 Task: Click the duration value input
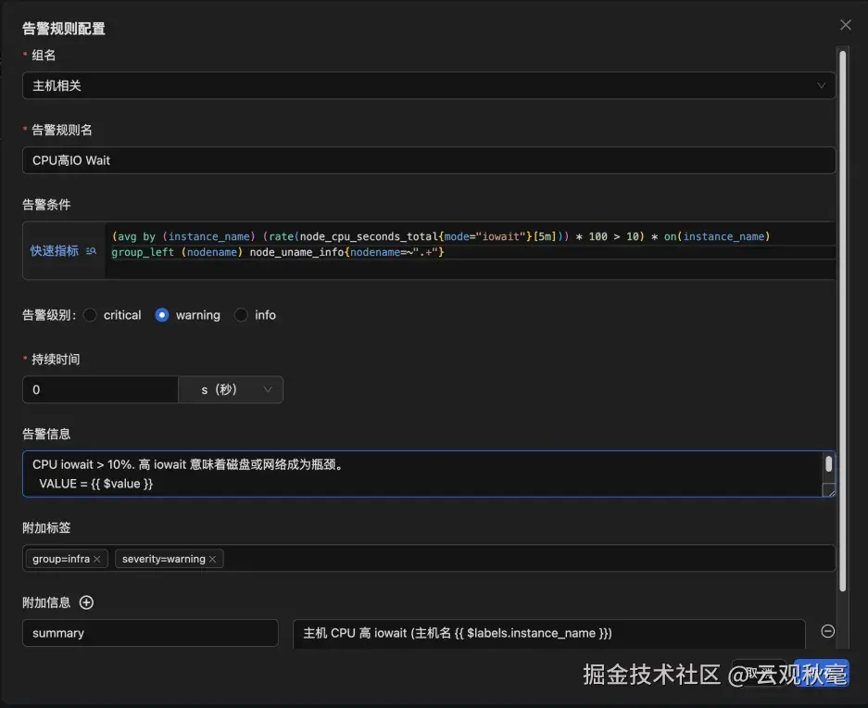100,389
